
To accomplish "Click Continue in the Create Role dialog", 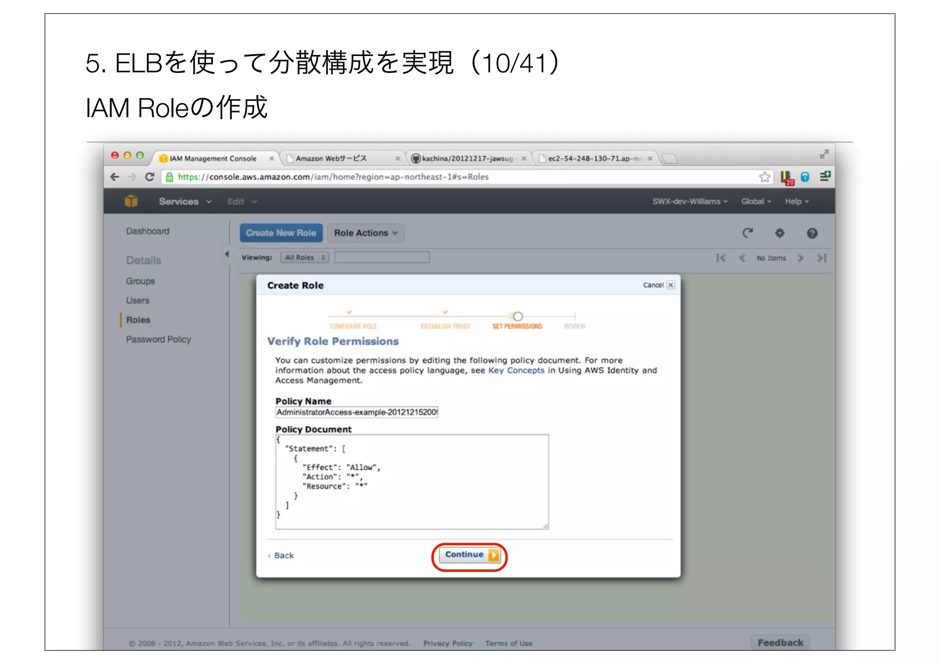I will click(469, 555).
